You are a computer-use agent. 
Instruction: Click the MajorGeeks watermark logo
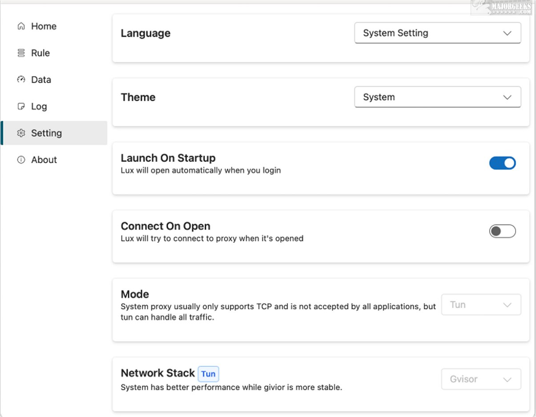503,8
